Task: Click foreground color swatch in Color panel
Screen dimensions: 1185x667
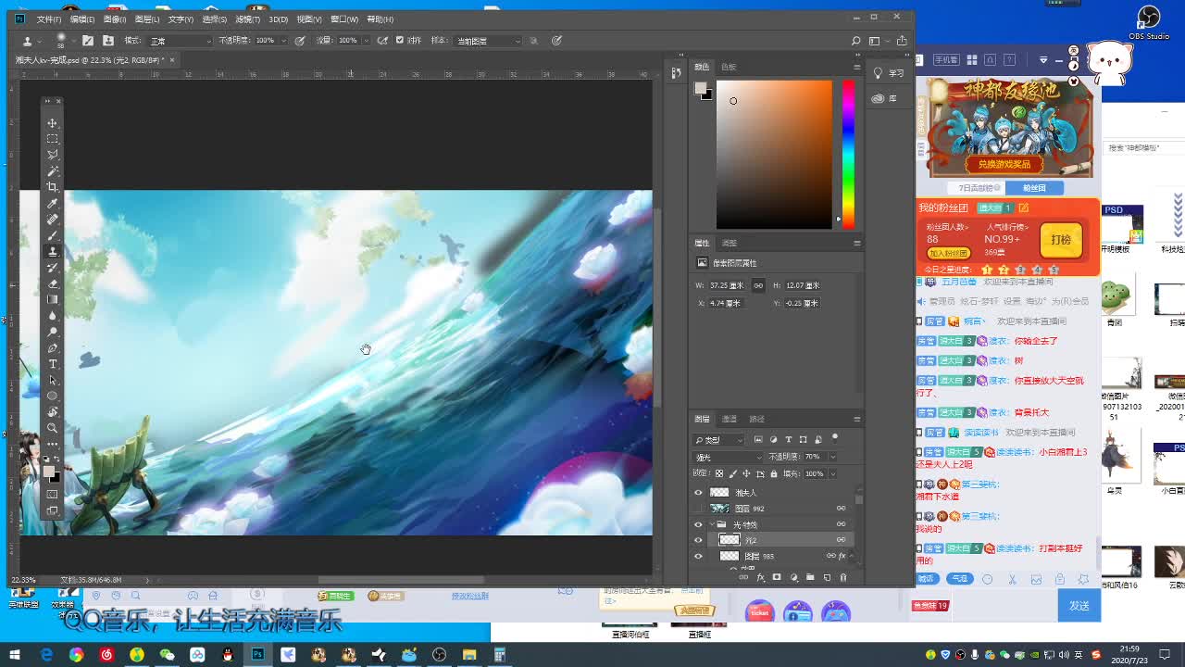Action: (701, 88)
